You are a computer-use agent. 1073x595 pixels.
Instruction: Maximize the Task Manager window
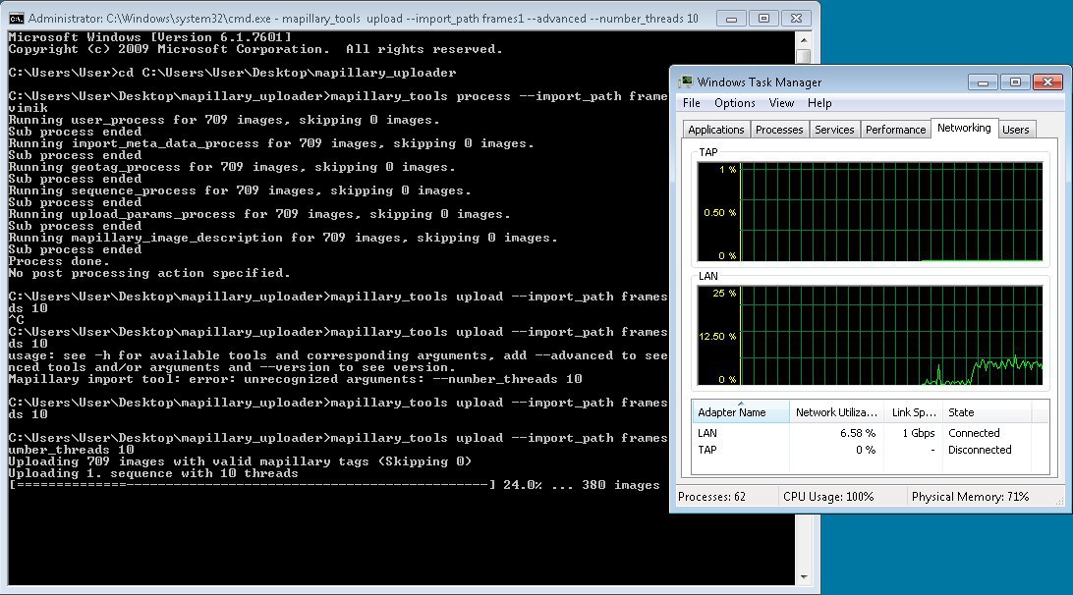point(1015,82)
